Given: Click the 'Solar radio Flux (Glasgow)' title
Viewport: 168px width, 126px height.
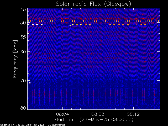Looking at the screenshot, I should click(x=93, y=4).
